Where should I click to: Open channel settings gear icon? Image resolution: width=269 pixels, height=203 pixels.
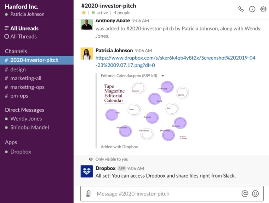263,9
